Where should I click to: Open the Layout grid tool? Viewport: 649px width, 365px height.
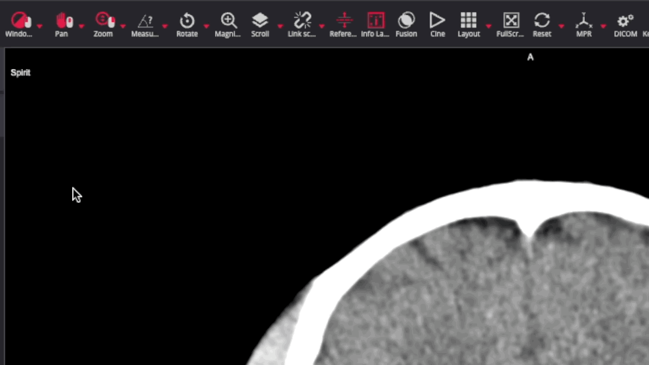click(469, 25)
